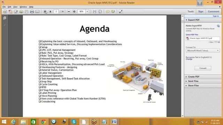Click the Select PDF File label

(x=192, y=35)
